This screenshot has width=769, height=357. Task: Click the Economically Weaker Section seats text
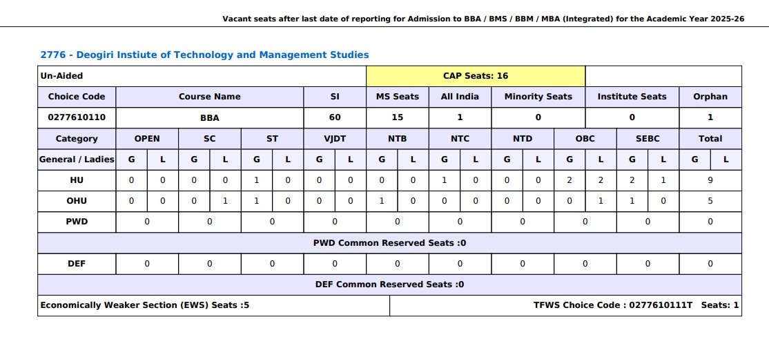pos(145,305)
